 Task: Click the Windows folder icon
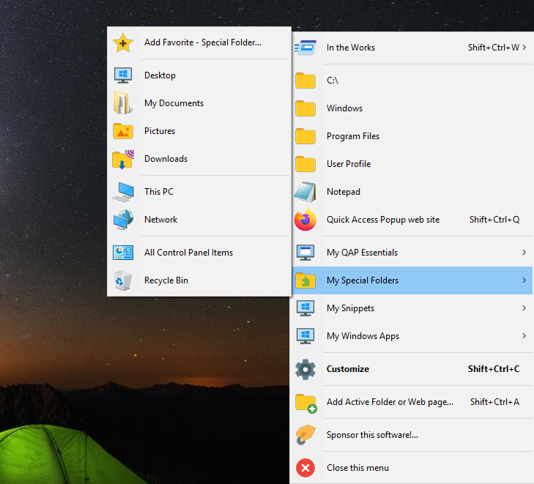pyautogui.click(x=305, y=108)
